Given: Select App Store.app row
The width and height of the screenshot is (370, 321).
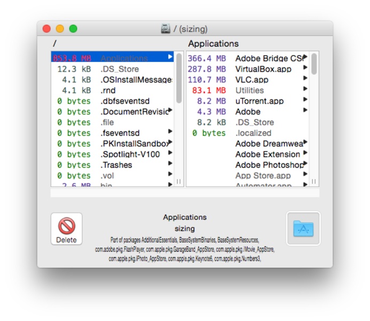Looking at the screenshot, I should point(248,175).
